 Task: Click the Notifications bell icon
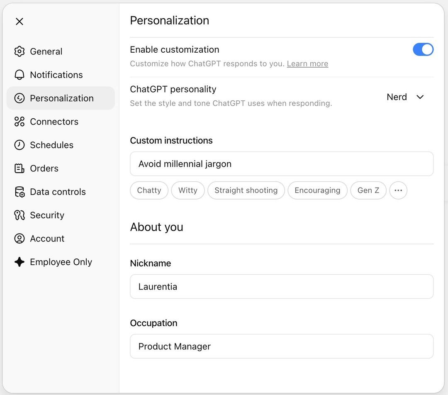pos(19,75)
